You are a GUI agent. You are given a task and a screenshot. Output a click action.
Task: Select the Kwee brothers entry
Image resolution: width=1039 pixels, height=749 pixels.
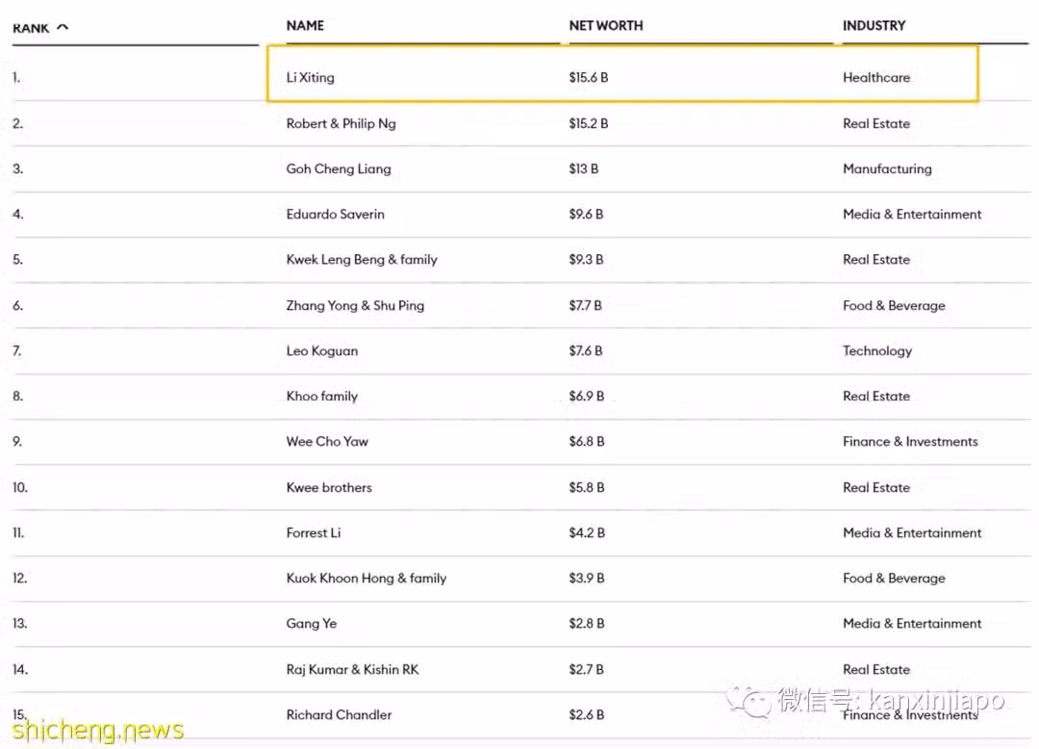(x=329, y=488)
